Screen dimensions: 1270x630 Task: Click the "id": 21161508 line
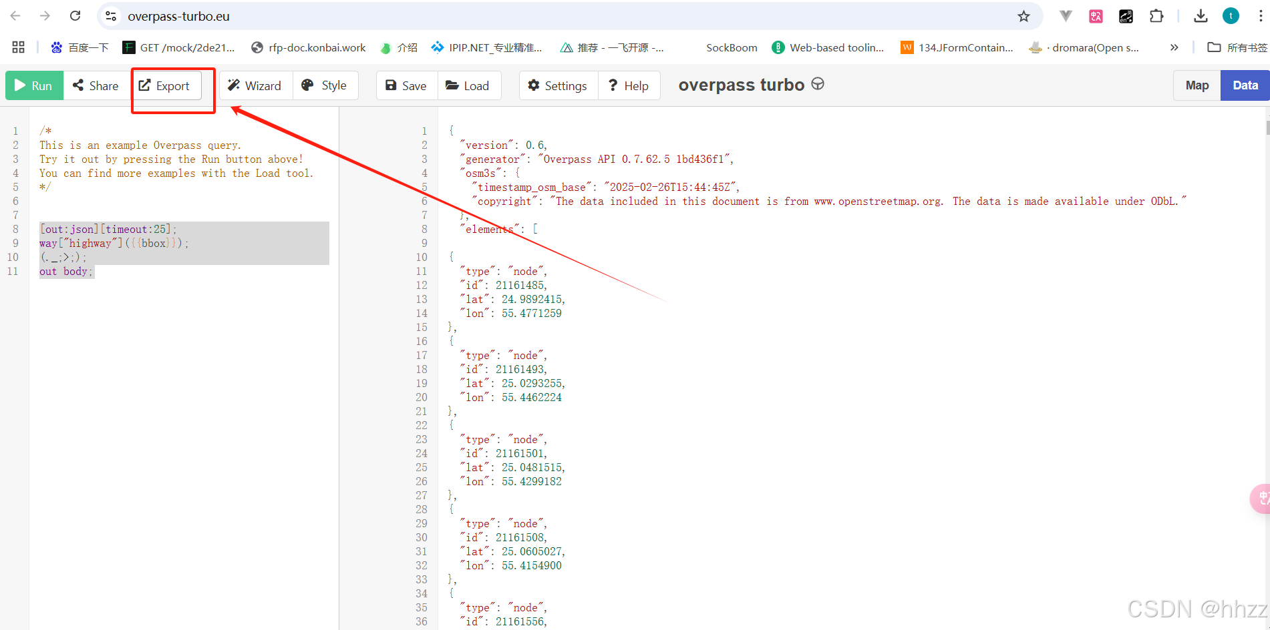pos(503,537)
